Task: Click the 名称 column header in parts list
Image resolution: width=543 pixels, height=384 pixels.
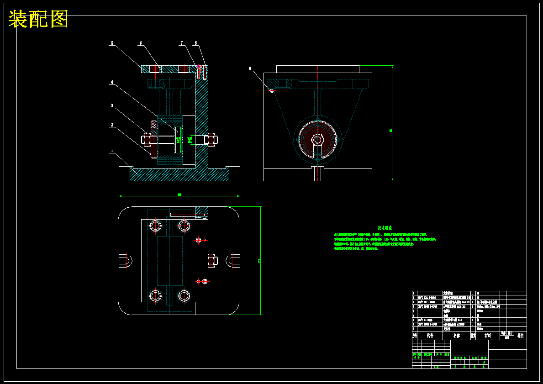Action: [457, 336]
